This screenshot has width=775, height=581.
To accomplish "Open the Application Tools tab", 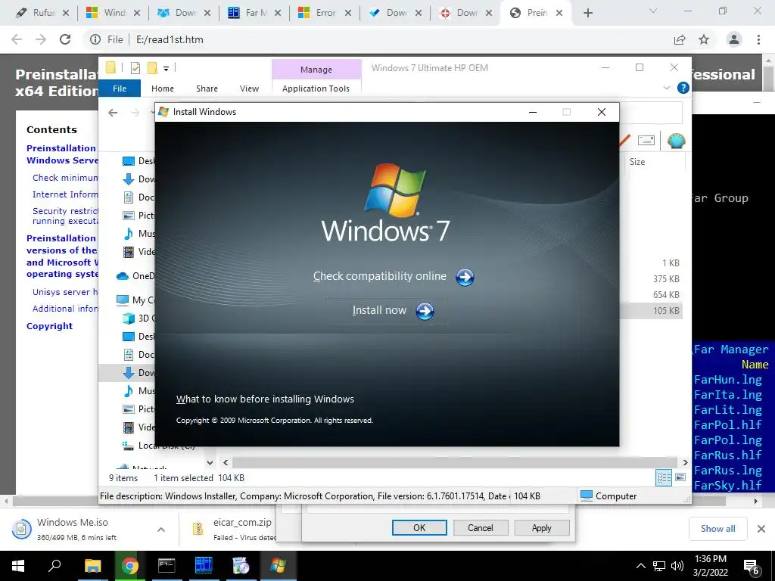I will click(316, 89).
